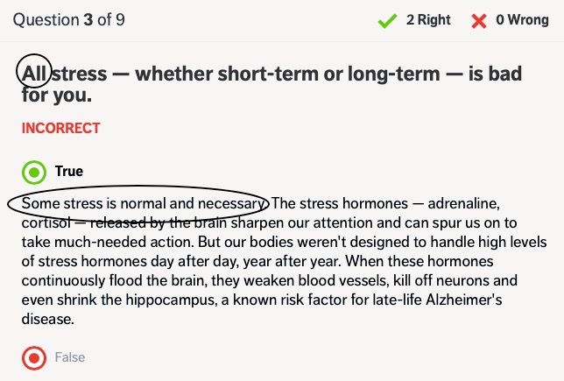The width and height of the screenshot is (564, 381).
Task: Select the True radio button
Action: coord(34,172)
